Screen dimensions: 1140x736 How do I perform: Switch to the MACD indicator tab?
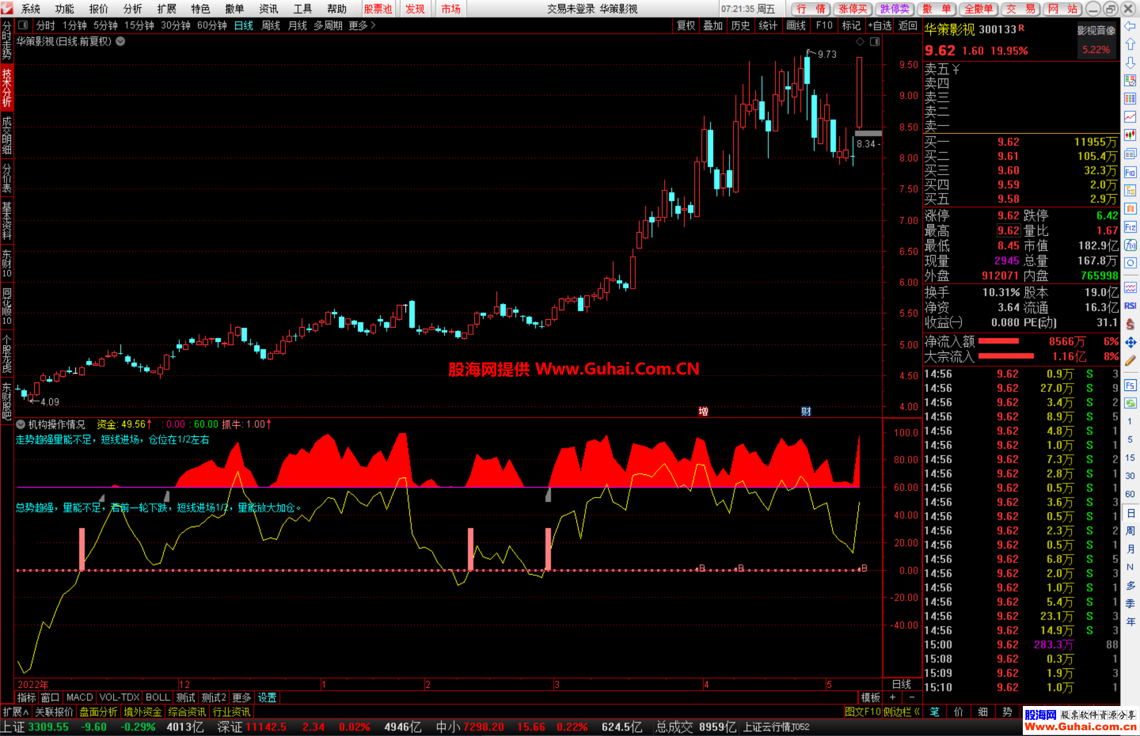click(x=80, y=697)
